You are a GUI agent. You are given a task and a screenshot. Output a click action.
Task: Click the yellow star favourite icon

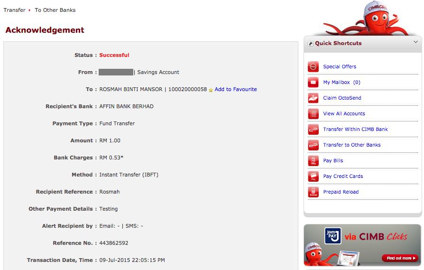tap(211, 90)
